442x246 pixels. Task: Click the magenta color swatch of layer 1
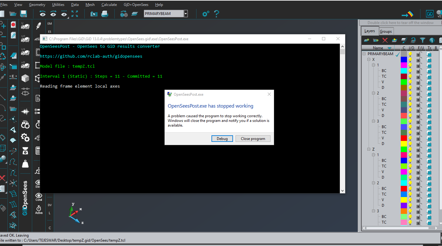tap(404, 65)
